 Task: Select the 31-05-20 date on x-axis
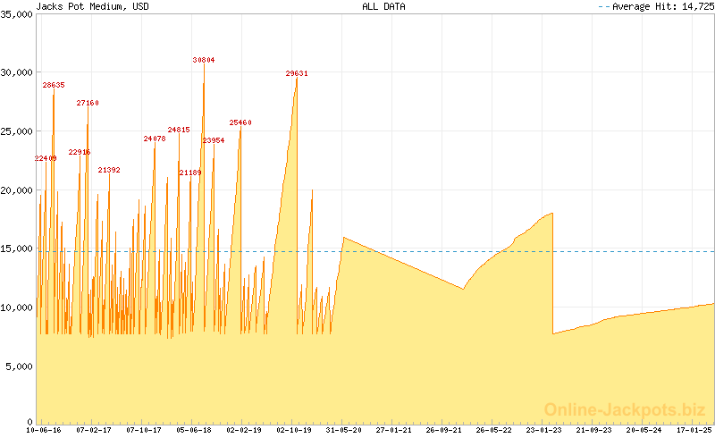[344, 430]
